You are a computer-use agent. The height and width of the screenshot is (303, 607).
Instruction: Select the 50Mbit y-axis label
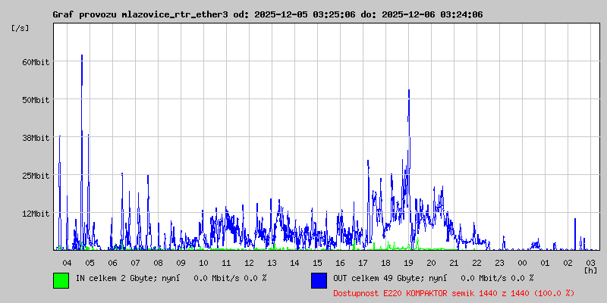[35, 100]
